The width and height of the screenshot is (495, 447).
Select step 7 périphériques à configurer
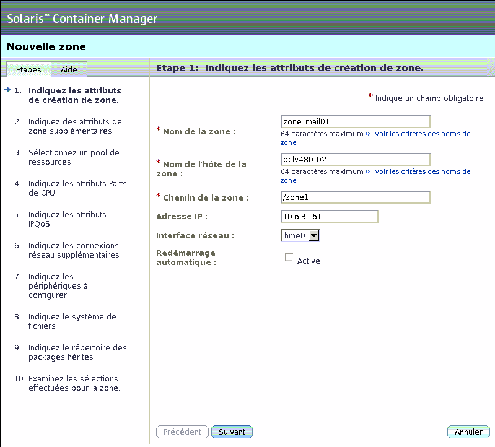click(x=58, y=285)
